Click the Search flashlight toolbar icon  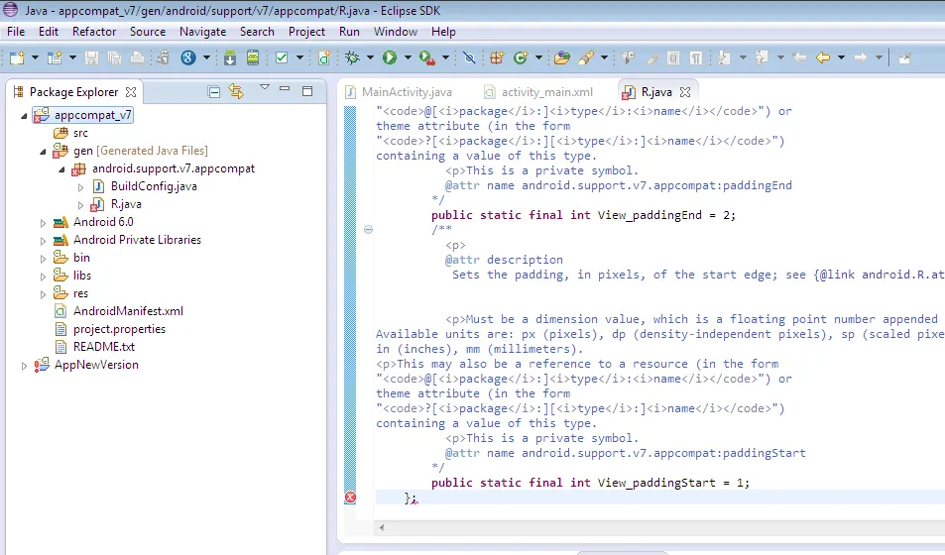585,57
